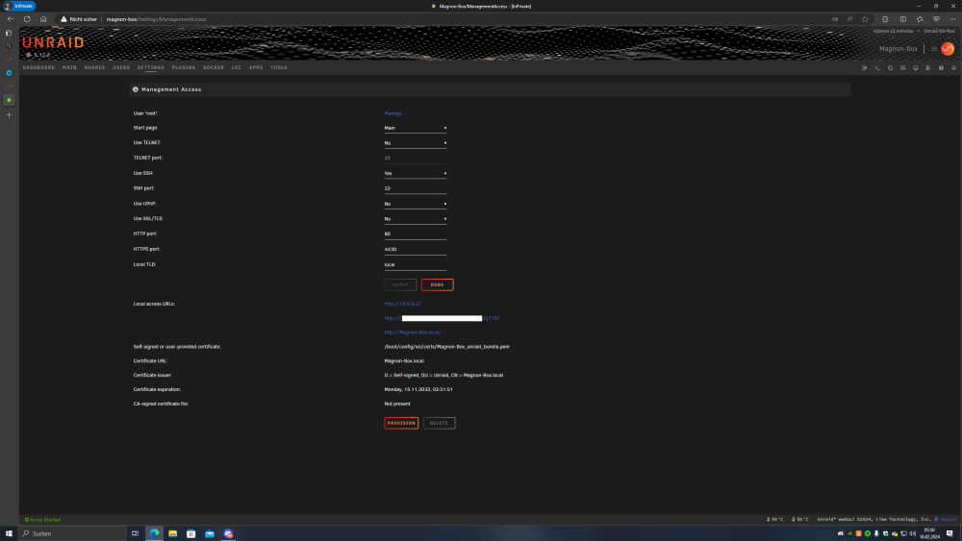This screenshot has height=541, width=962.
Task: Click the Unraid info icon
Action: pos(941,68)
